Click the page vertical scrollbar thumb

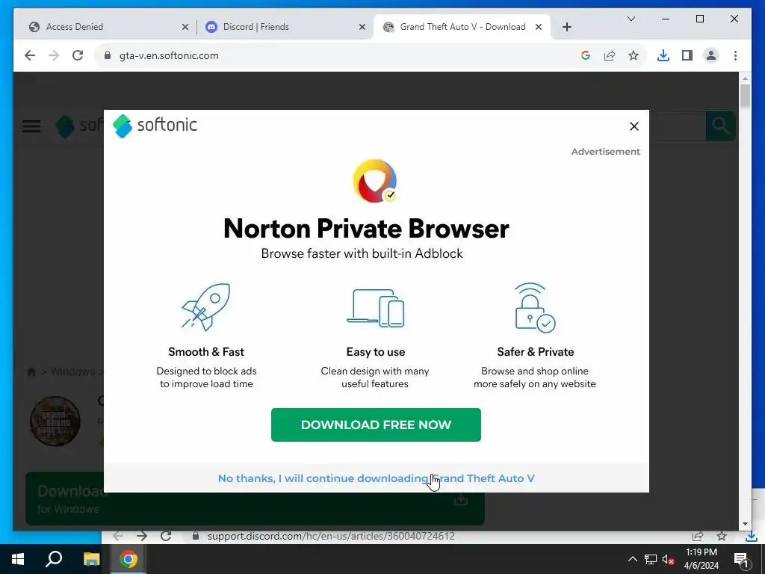pyautogui.click(x=745, y=96)
